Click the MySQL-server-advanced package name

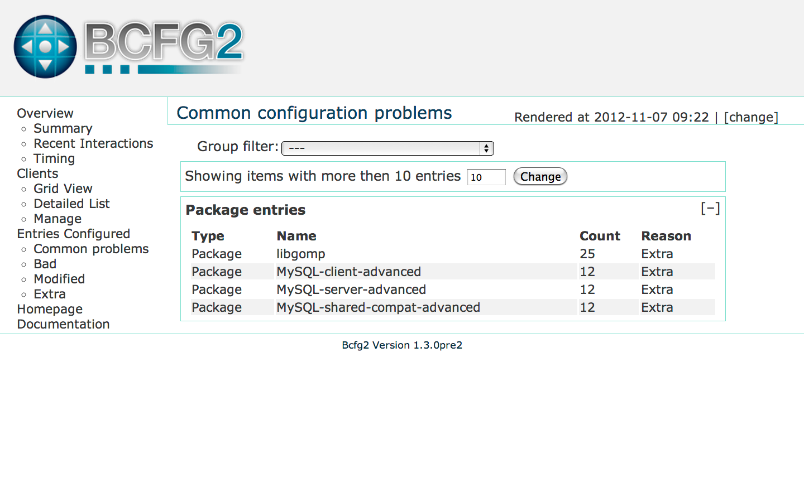point(351,289)
